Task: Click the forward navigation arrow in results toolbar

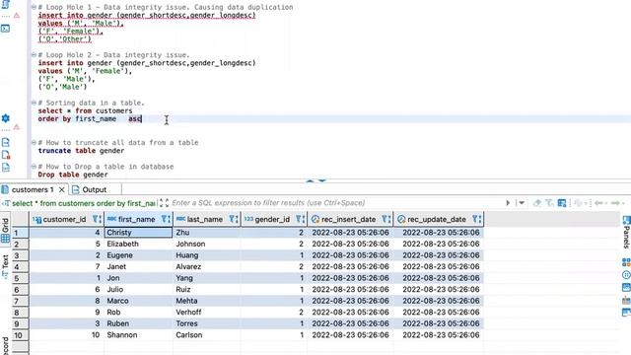Action: [x=615, y=203]
